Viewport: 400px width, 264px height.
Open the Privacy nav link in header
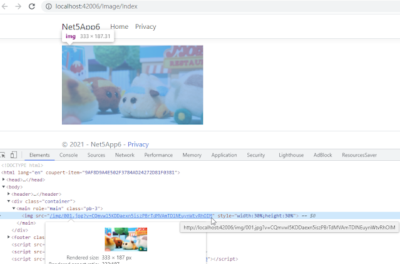[145, 26]
